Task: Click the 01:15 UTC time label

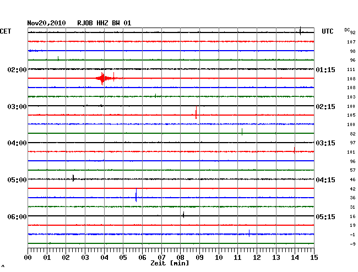Action: [x=326, y=69]
